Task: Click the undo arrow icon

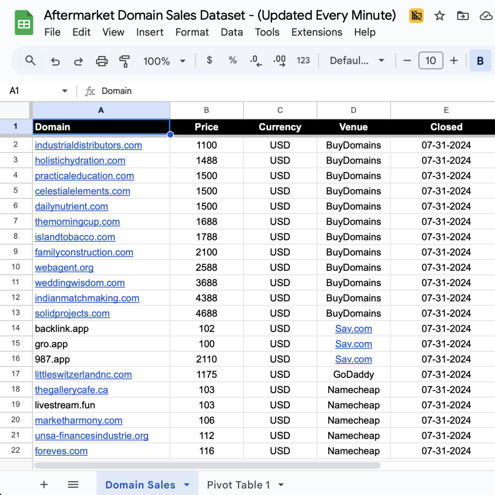Action: [x=55, y=61]
